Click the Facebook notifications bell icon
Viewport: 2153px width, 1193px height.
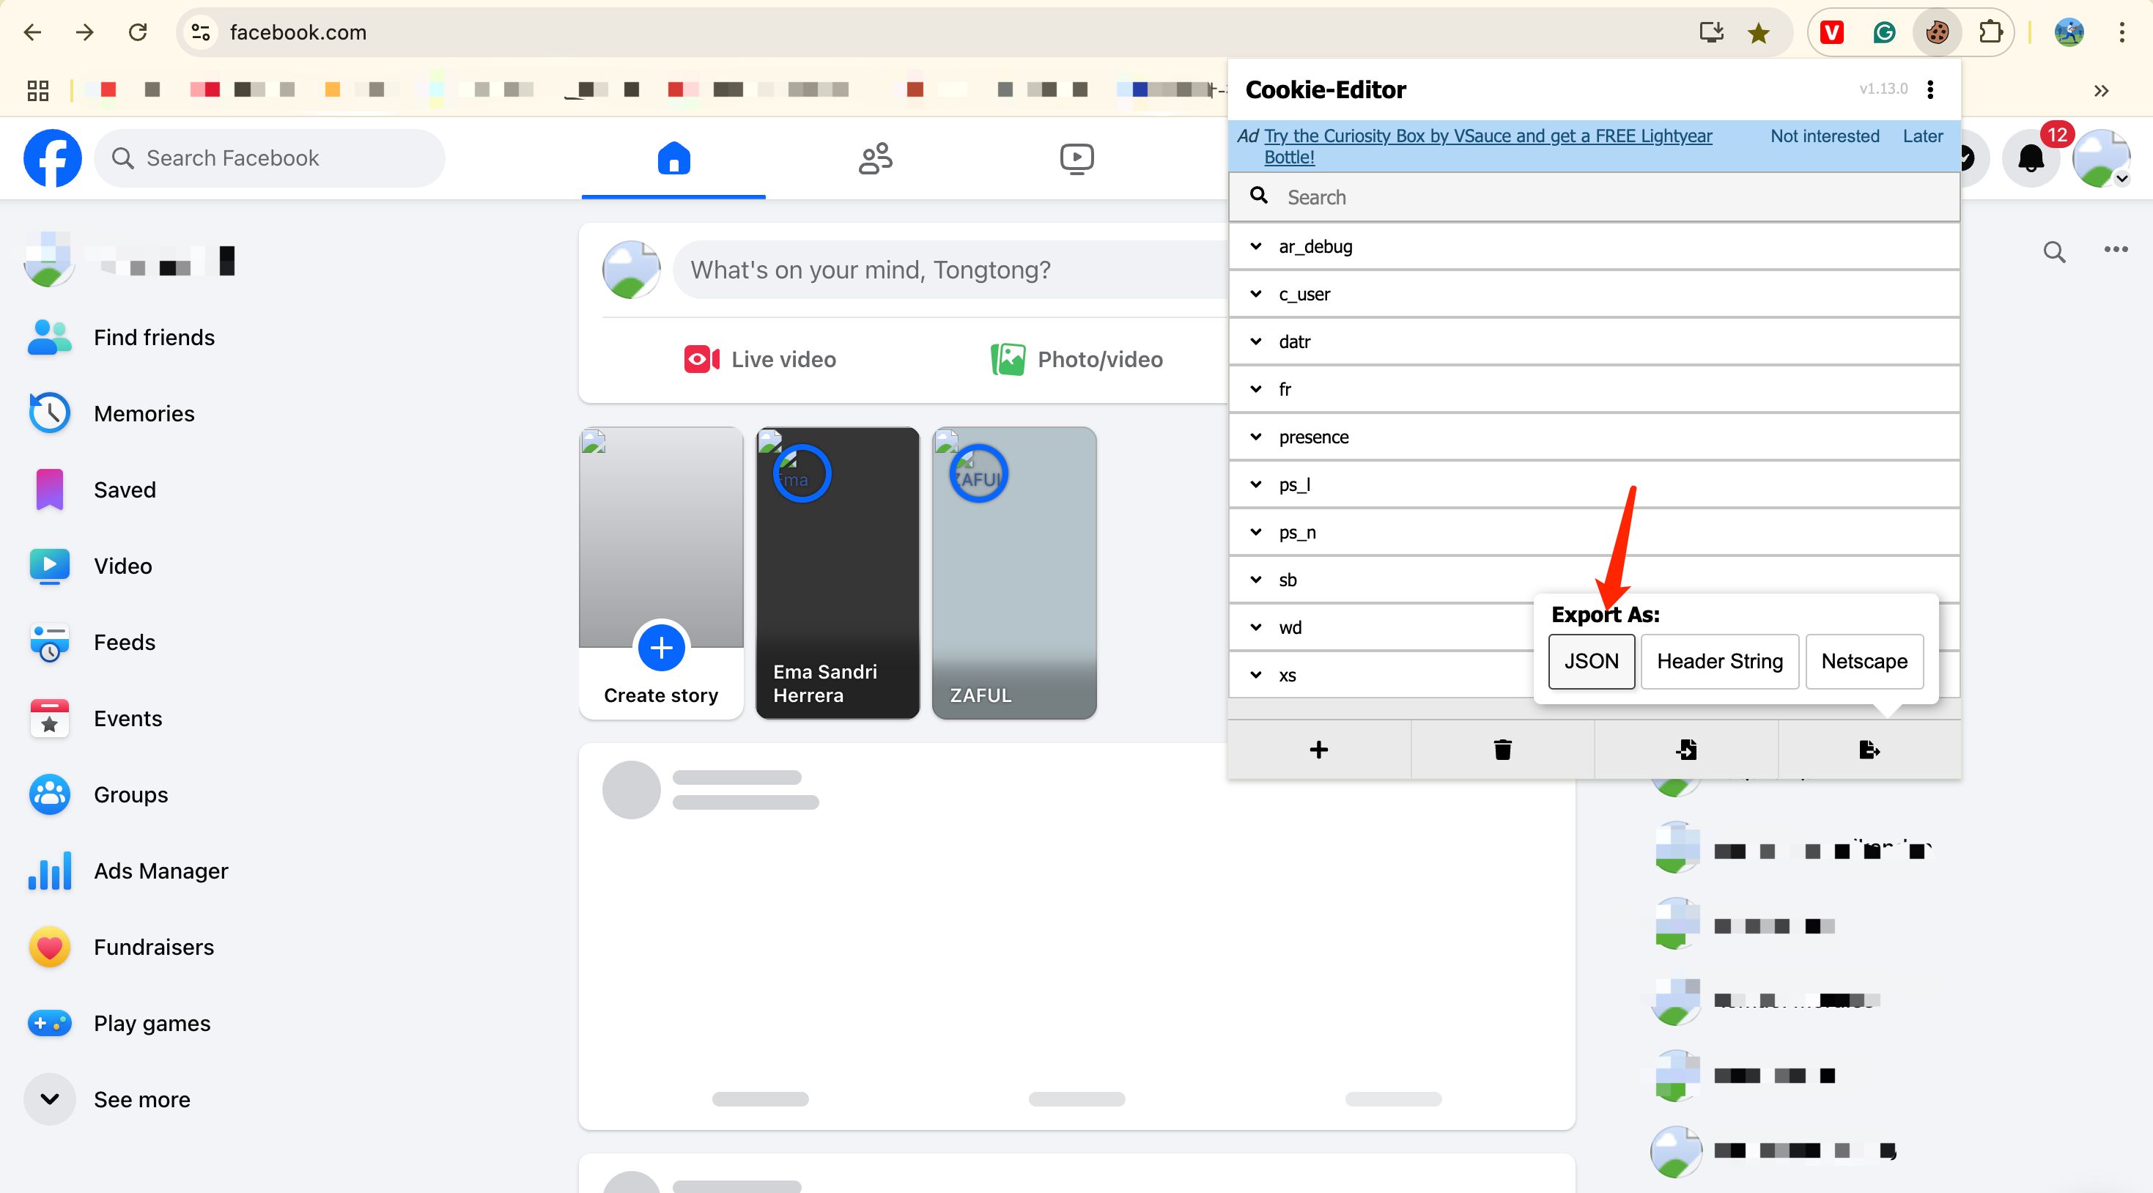[x=2031, y=158]
